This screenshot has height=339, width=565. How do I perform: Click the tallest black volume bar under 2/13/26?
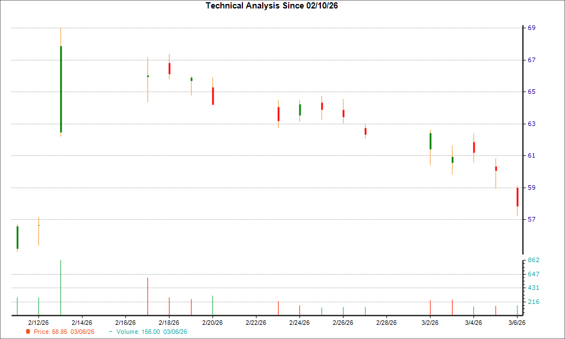tap(61, 285)
